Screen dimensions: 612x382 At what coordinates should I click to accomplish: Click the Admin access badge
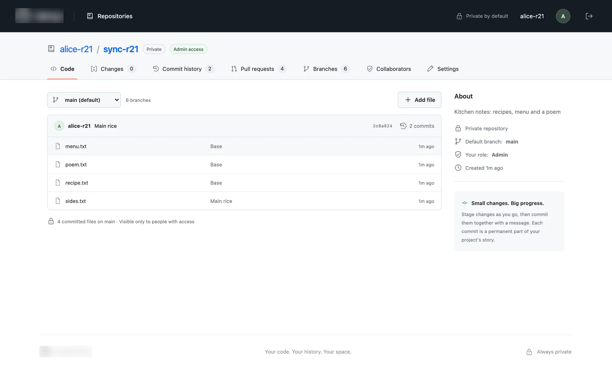[x=188, y=49]
